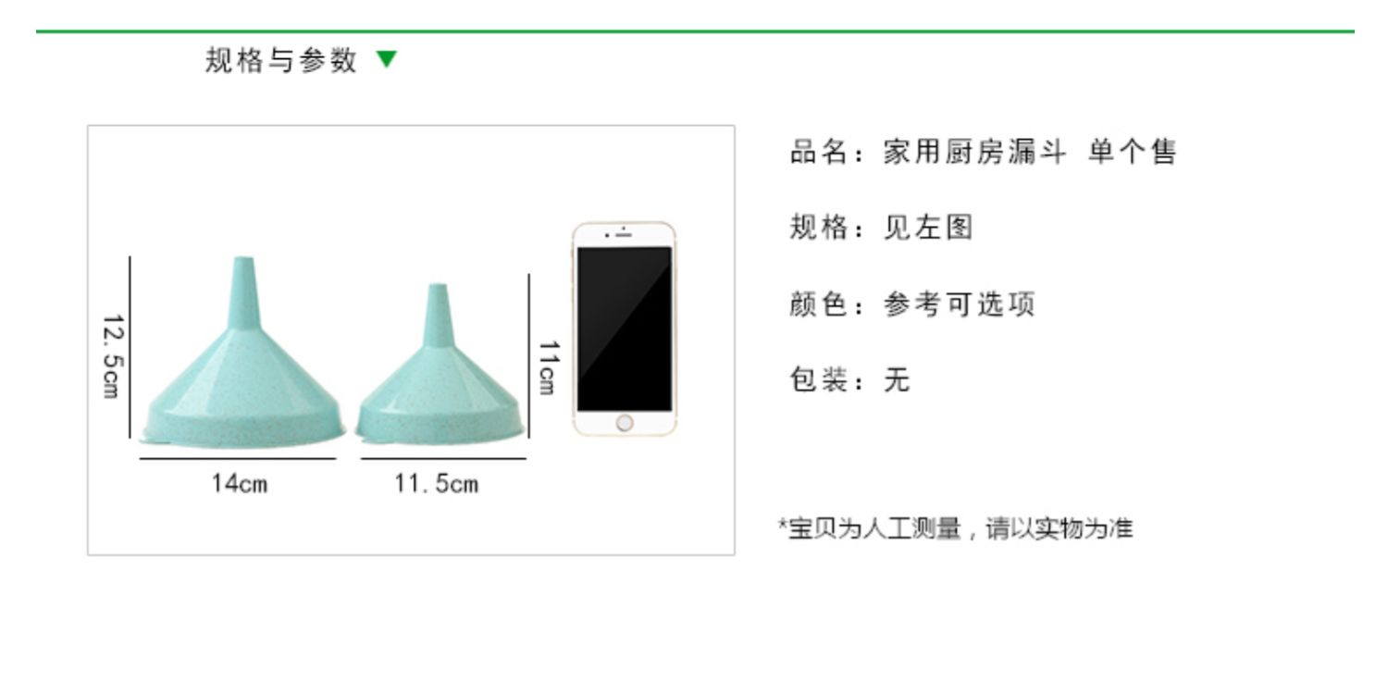1388x694 pixels.
Task: Click the small teal funnel image
Action: pyautogui.click(x=440, y=365)
